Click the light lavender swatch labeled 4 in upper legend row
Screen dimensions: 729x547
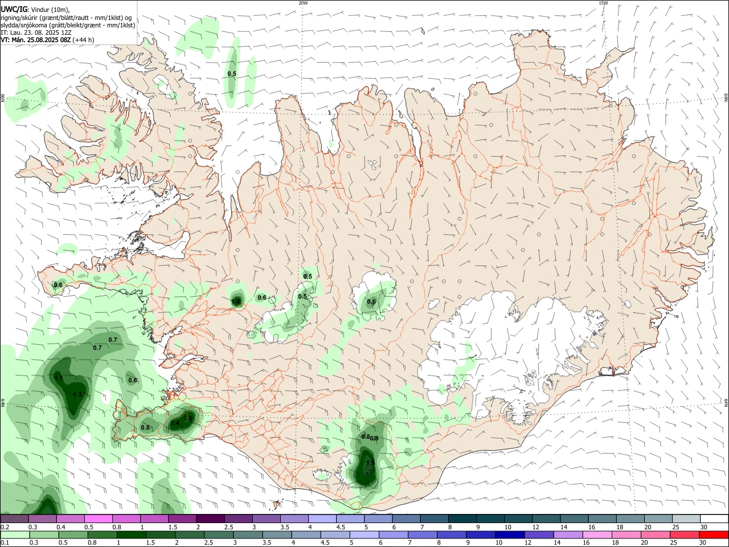pos(322,519)
